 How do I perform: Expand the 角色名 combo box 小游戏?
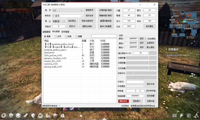68,16
